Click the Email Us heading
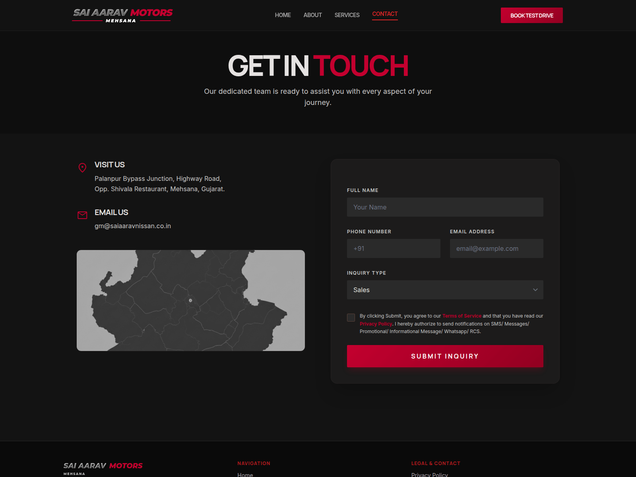This screenshot has height=477, width=636. click(x=111, y=212)
